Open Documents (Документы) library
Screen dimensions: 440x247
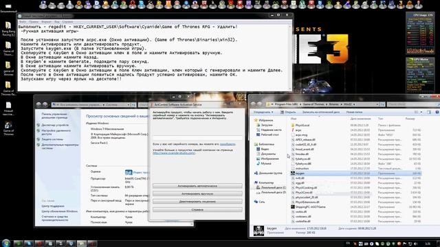coord(266,154)
